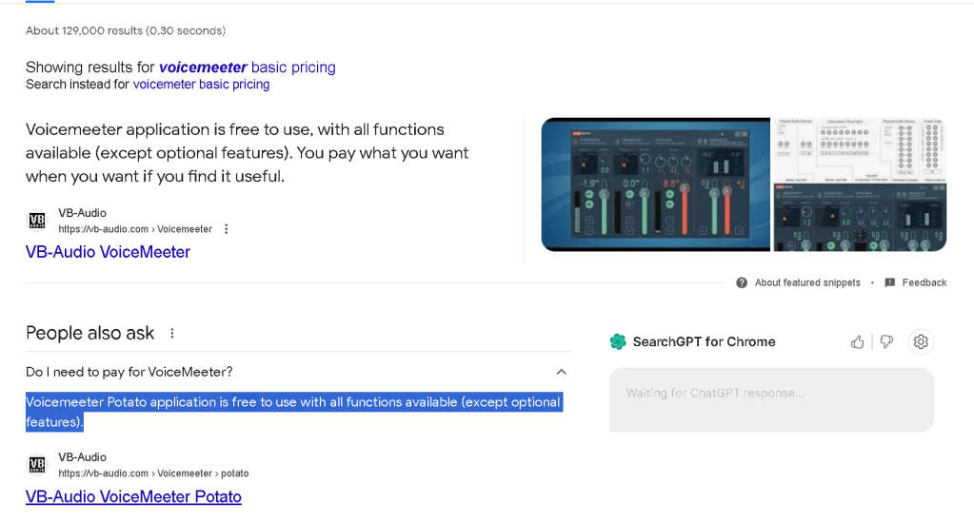This screenshot has width=974, height=523.
Task: Click 'voicemeeter basic pricing' corrected search link
Action: 248,67
